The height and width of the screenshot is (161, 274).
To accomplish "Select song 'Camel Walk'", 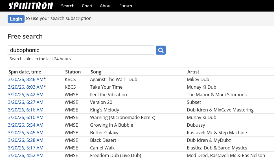I will (x=102, y=148).
